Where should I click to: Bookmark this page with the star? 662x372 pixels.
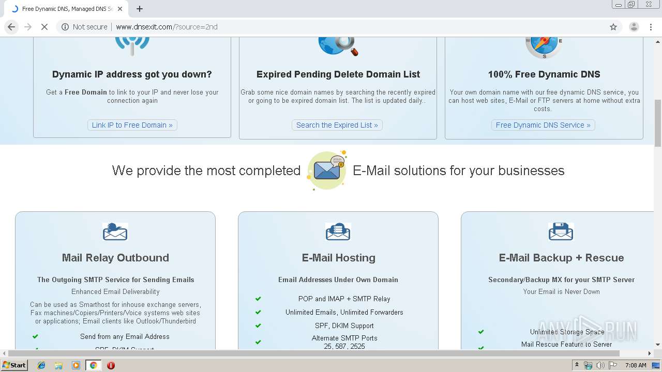click(613, 27)
